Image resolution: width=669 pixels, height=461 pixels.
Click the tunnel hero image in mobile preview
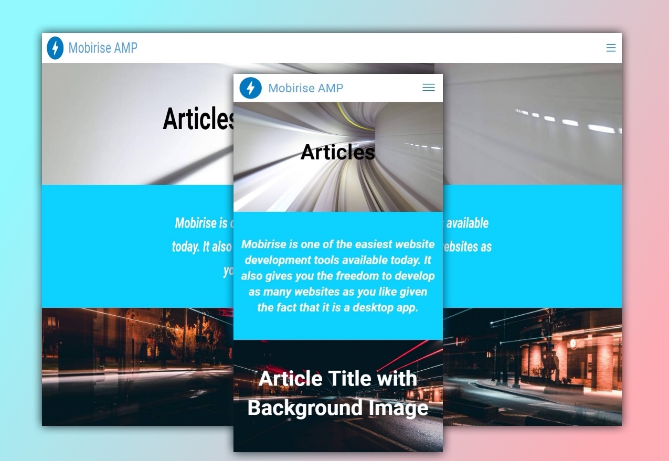(294, 184)
